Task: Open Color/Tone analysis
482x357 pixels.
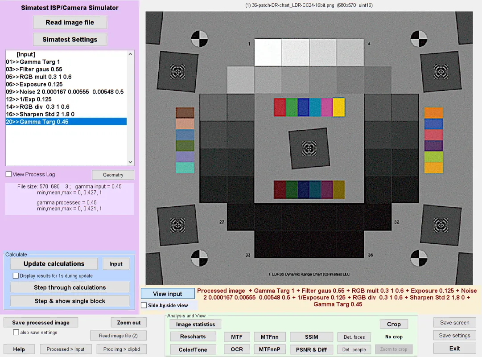Action: coord(193,349)
